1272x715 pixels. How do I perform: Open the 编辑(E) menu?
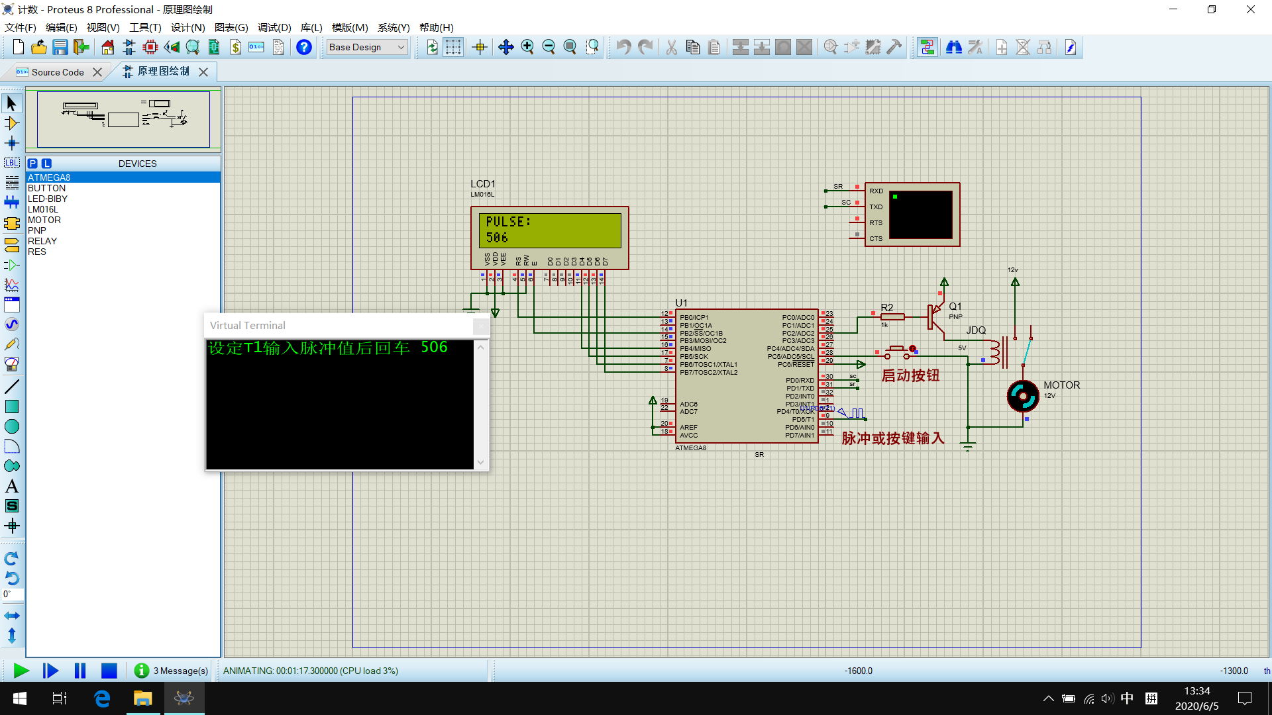coord(62,27)
